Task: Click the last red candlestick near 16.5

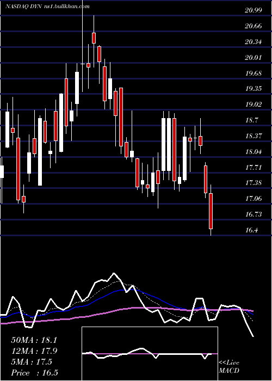Action: (211, 211)
